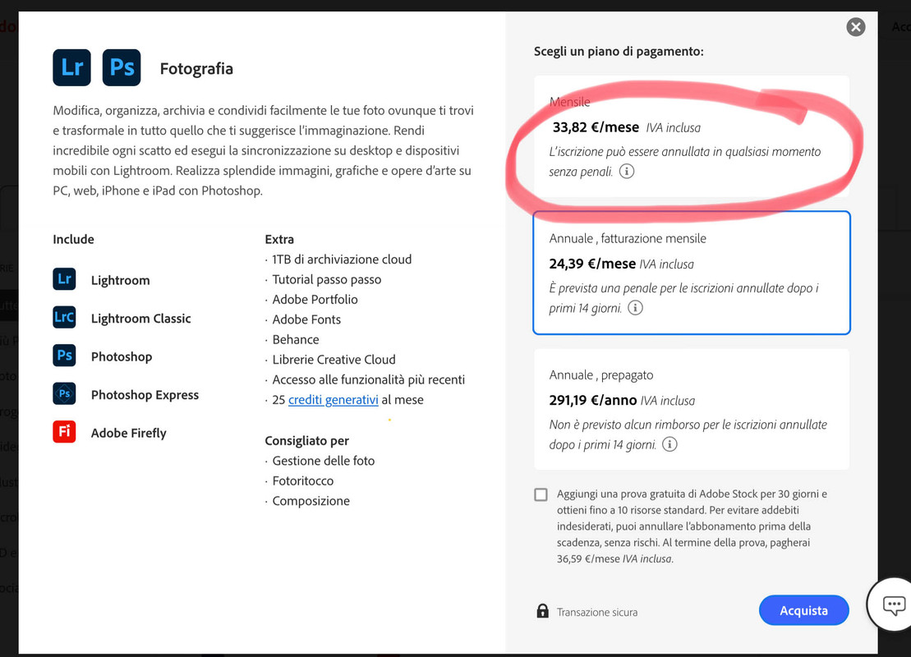
Task: Click Scegli un piano di pagamento heading
Action: tap(619, 51)
